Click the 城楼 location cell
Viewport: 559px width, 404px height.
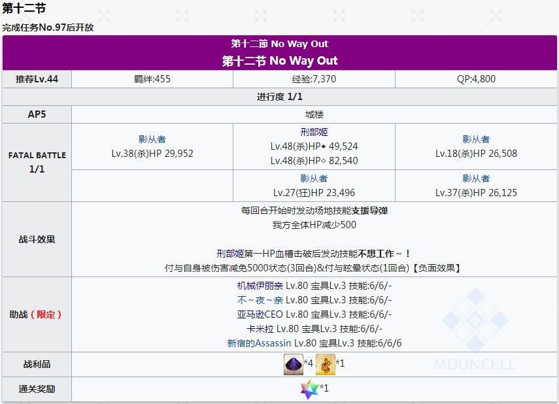pyautogui.click(x=314, y=114)
